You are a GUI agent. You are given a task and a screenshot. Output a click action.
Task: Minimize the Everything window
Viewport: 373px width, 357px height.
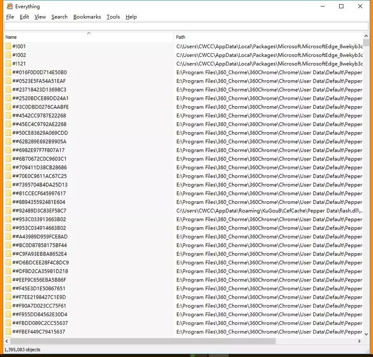click(323, 6)
